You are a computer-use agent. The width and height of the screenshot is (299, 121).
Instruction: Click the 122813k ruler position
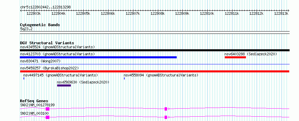281,13
